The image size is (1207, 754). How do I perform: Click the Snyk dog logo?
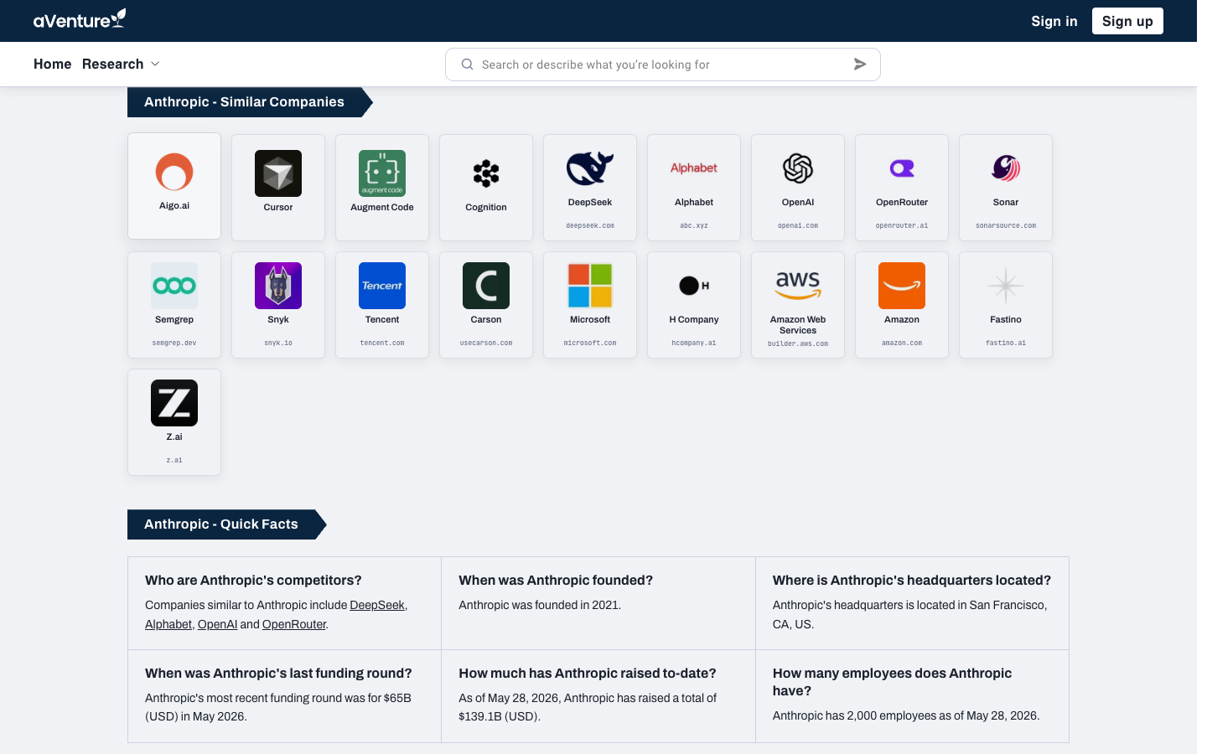point(278,286)
